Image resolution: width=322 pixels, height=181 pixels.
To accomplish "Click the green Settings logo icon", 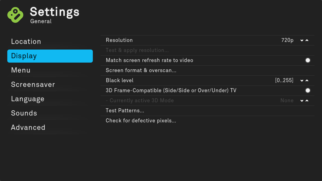I will 15,15.
